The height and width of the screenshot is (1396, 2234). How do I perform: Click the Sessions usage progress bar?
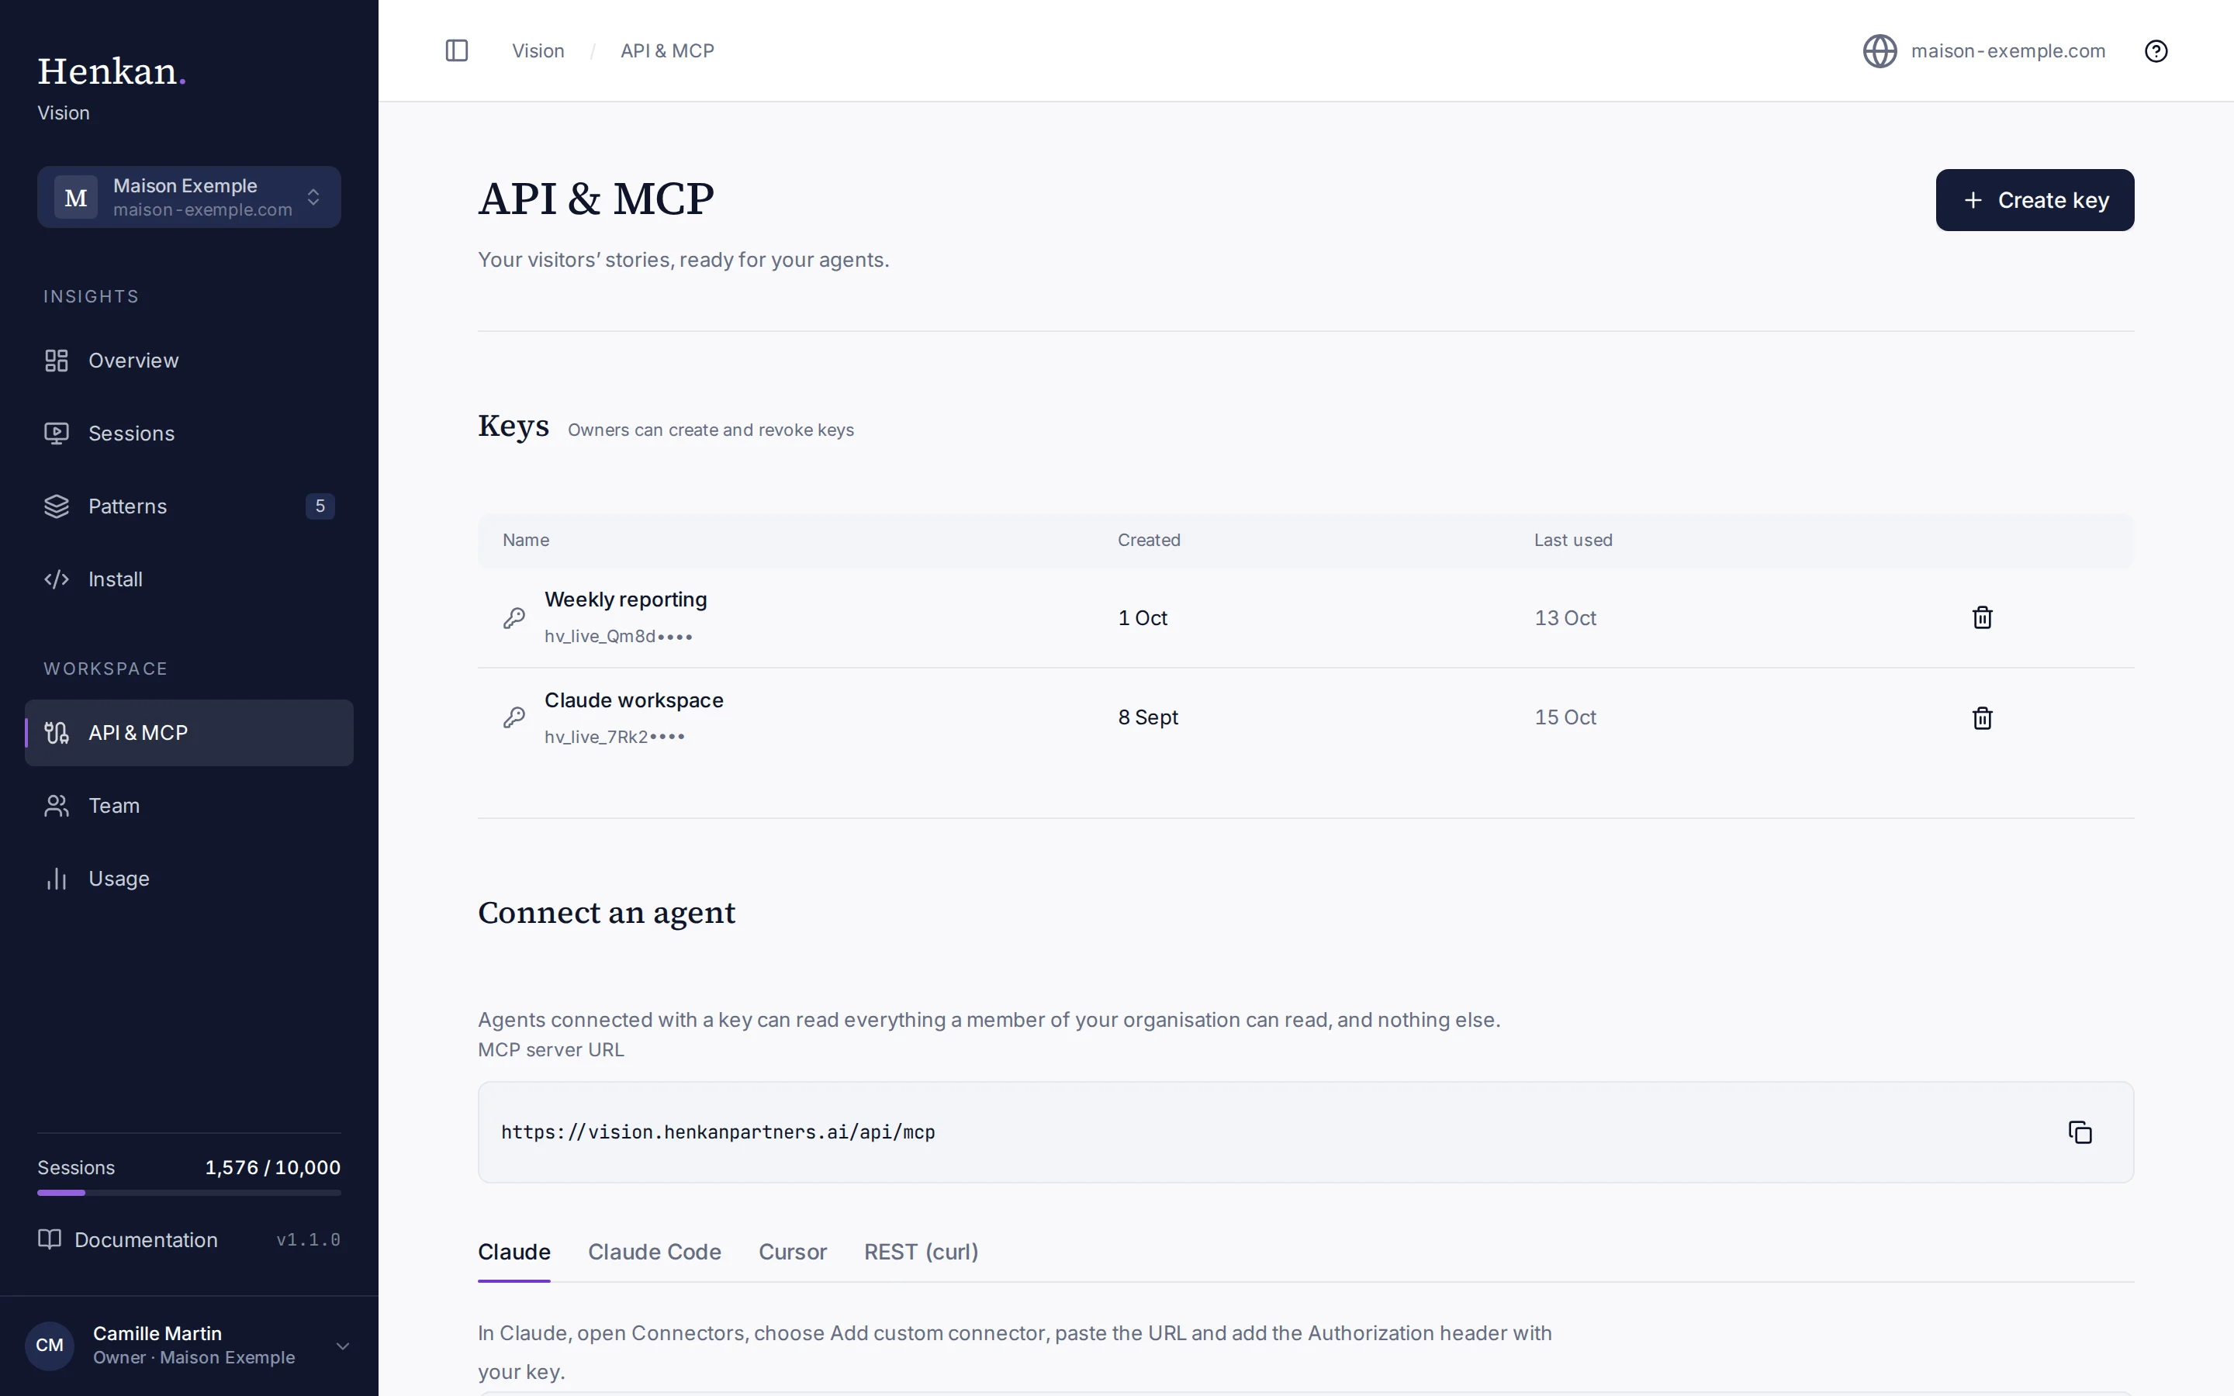click(189, 1193)
